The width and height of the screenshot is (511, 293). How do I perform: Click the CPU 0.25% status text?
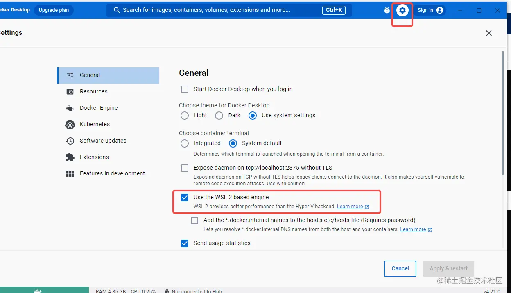(143, 291)
